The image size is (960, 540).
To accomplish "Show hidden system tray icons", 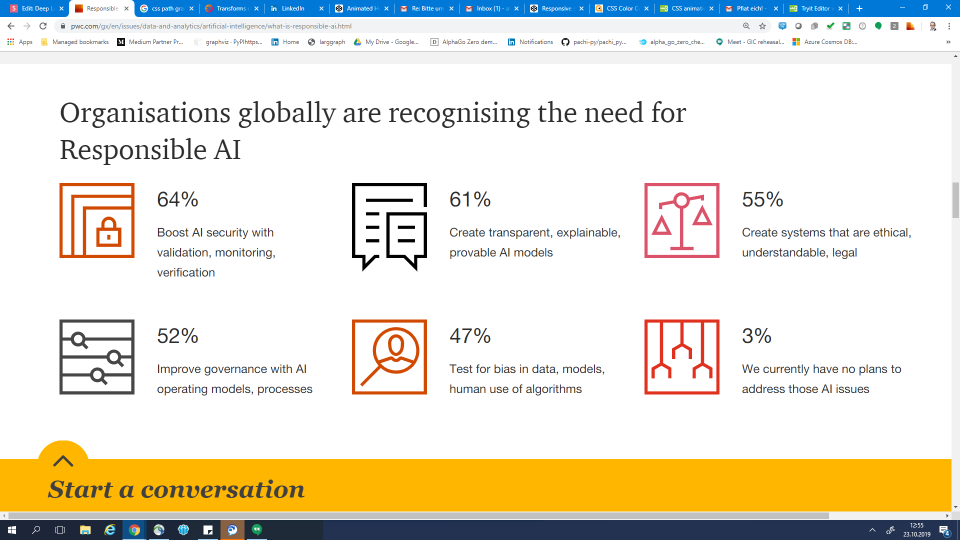I will click(872, 530).
